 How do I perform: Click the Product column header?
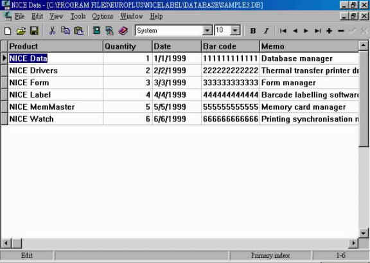55,46
